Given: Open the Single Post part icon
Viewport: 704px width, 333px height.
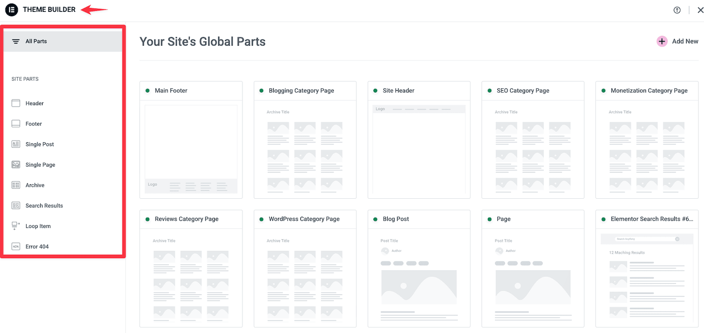Looking at the screenshot, I should pyautogui.click(x=16, y=144).
